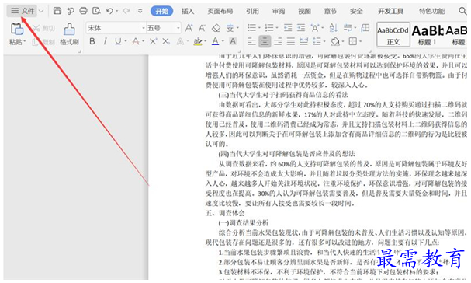Select the 正文 style thumbnail
Viewport: 471px width, 283px height.
coord(393,35)
